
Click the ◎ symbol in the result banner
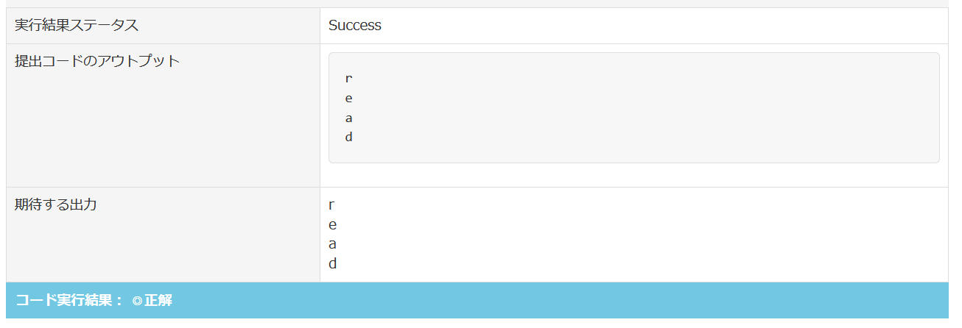click(137, 301)
